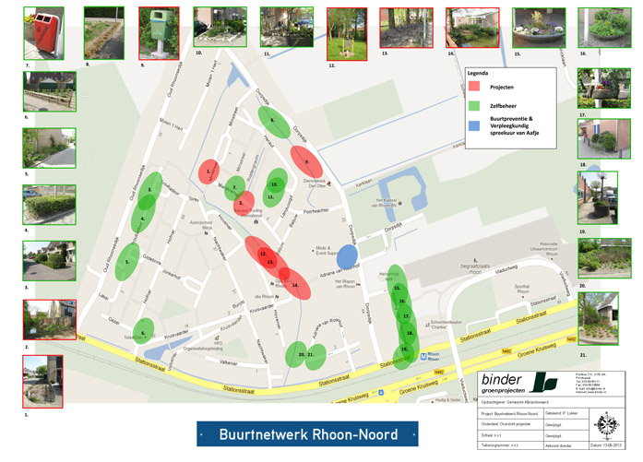The image size is (643, 462).
Task: Select the red oval marker numbered 9
Action: click(x=306, y=161)
